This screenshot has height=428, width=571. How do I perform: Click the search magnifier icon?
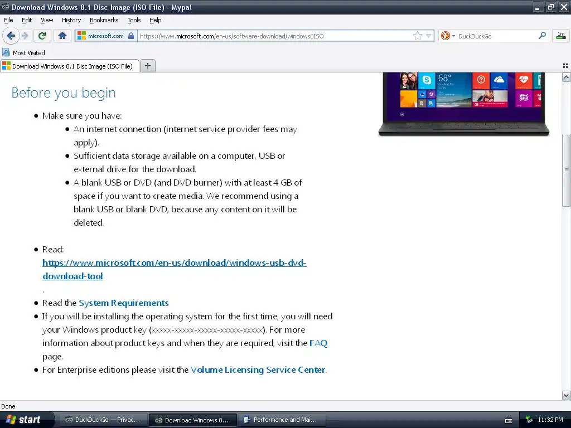pos(542,35)
